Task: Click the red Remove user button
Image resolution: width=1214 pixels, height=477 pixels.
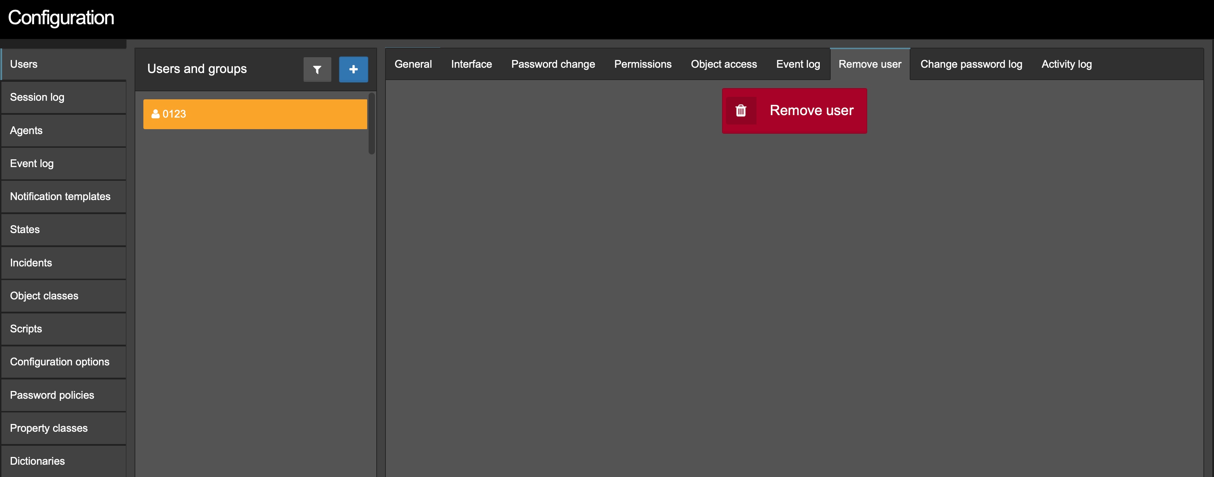Action: pos(794,111)
